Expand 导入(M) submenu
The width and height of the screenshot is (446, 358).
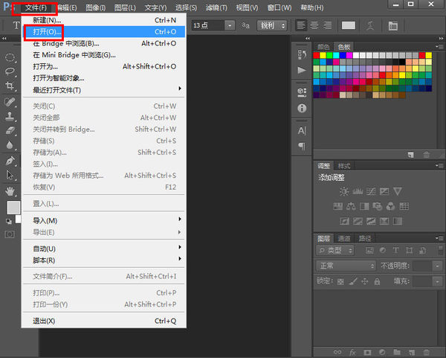[104, 220]
